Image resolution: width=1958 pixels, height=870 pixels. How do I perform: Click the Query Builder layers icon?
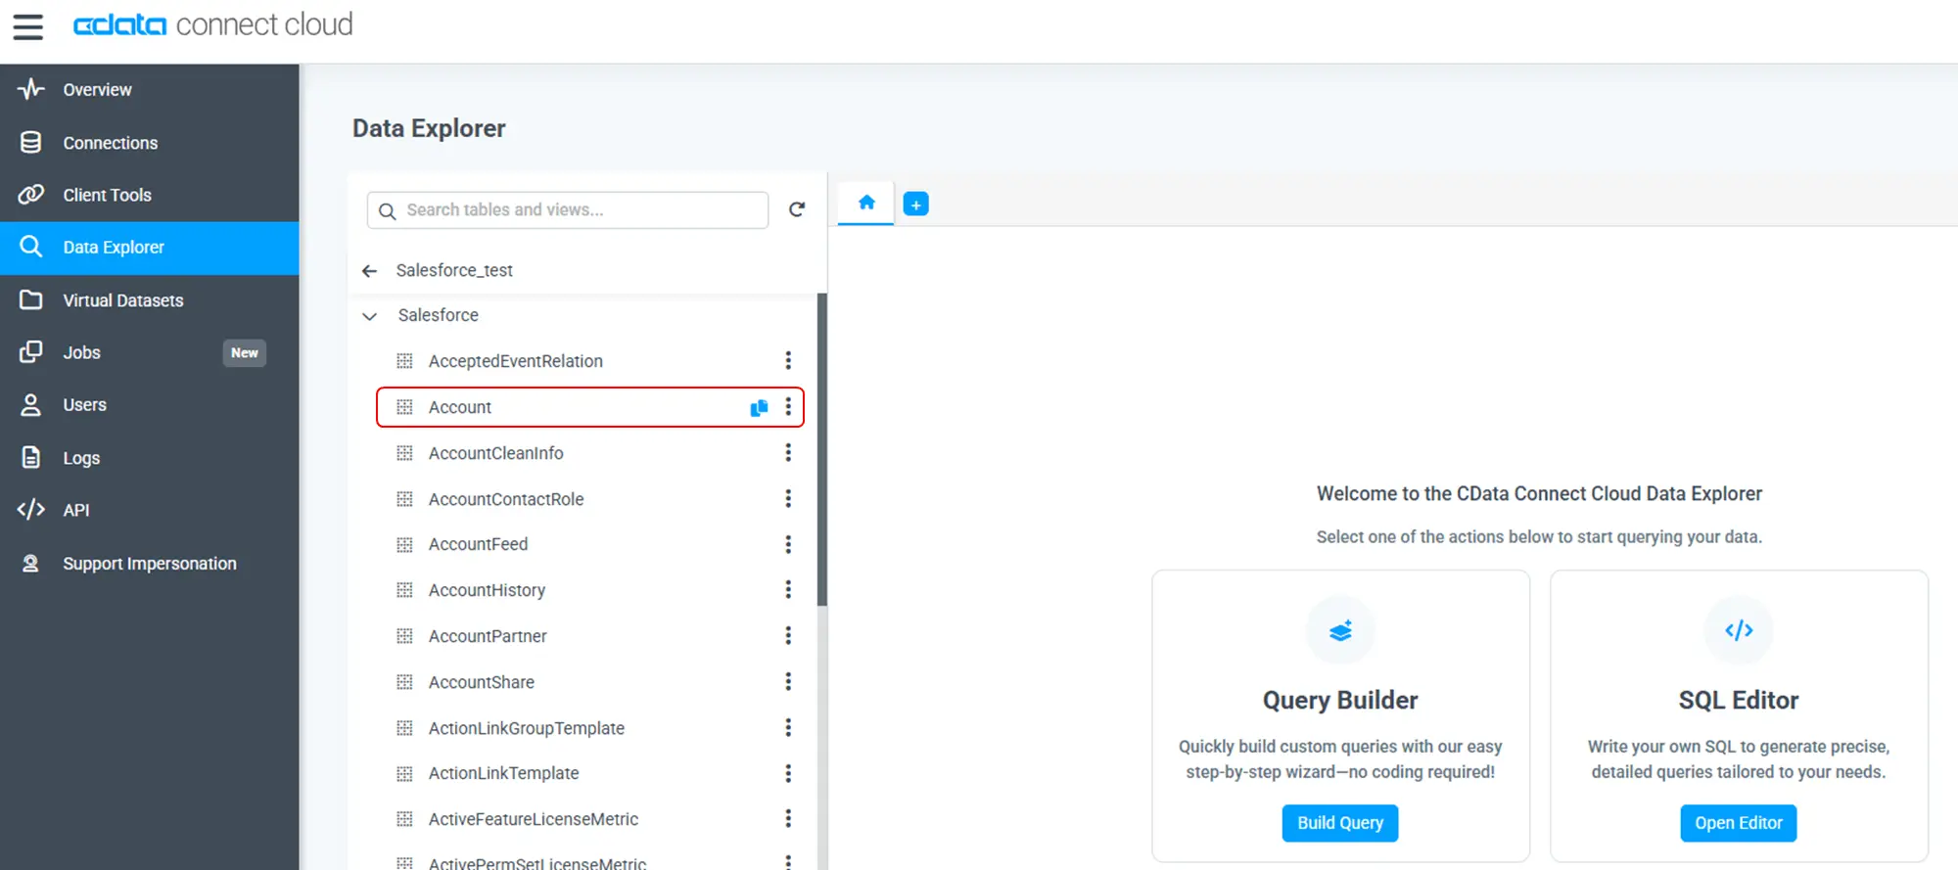pos(1340,630)
